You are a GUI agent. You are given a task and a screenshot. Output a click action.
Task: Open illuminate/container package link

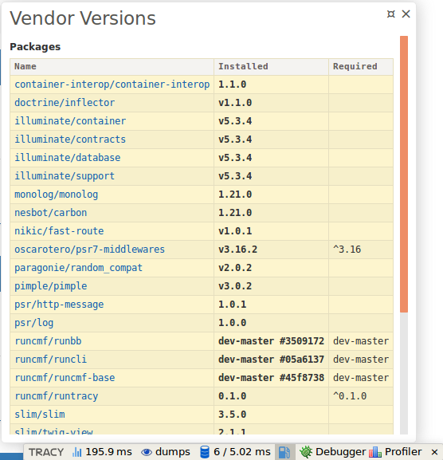pyautogui.click(x=70, y=121)
